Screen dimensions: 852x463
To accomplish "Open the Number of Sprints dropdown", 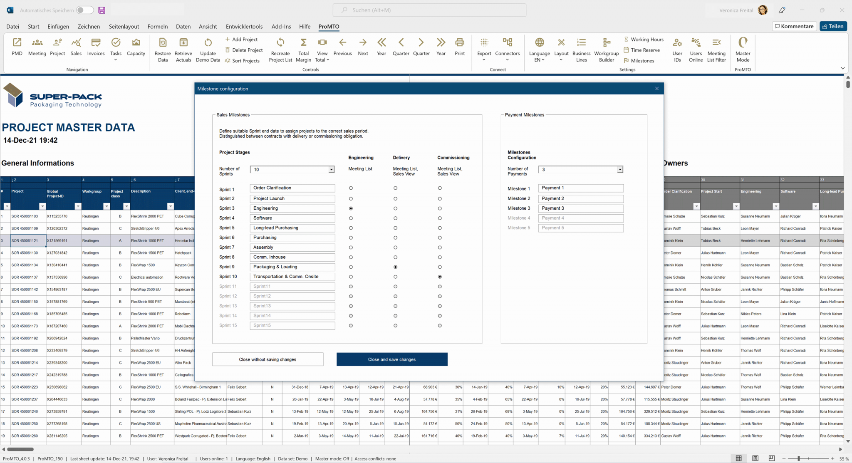I will click(330, 169).
